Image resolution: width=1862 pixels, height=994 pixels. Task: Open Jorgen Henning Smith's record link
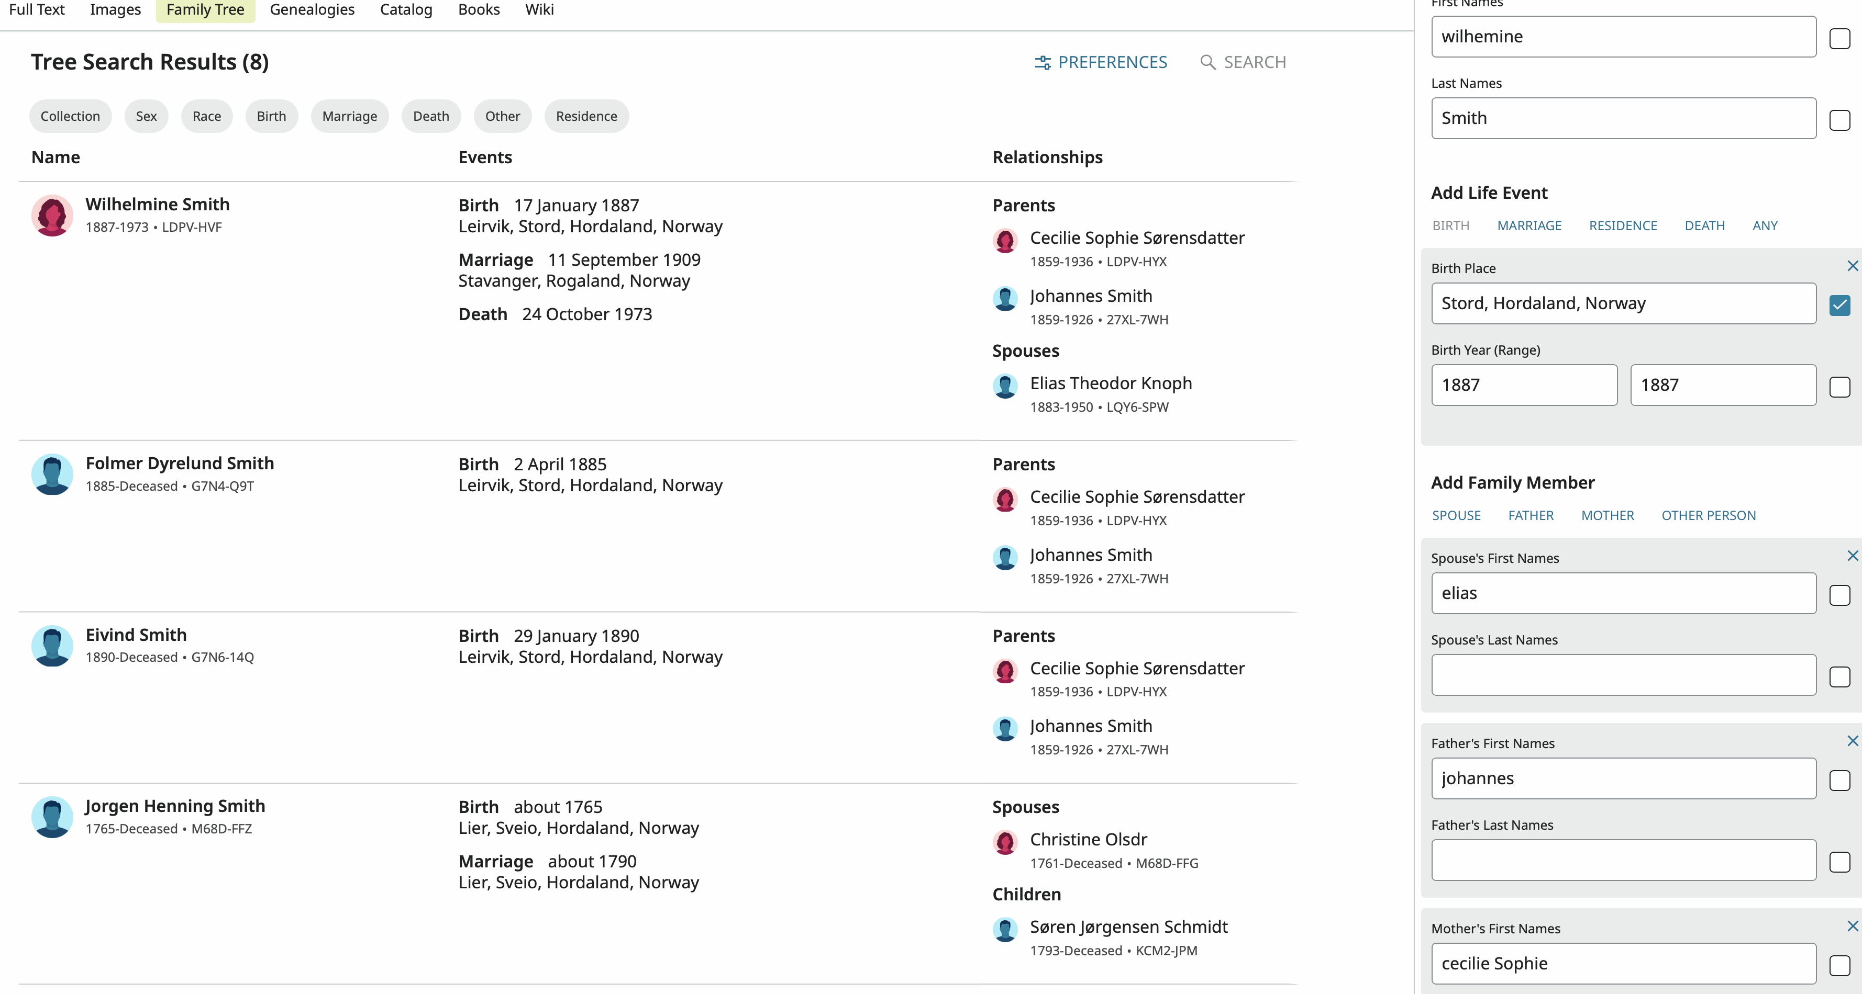[175, 806]
